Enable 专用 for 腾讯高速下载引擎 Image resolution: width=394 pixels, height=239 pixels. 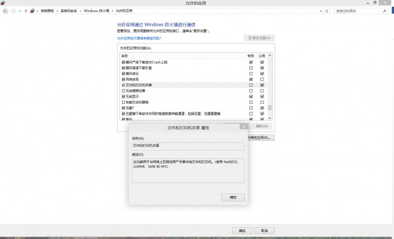[x=251, y=68]
